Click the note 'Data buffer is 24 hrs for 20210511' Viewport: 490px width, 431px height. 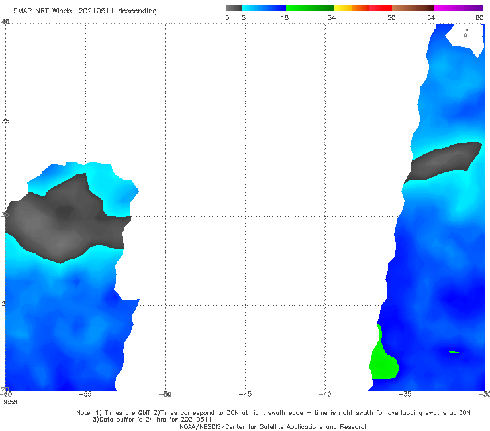coord(152,420)
